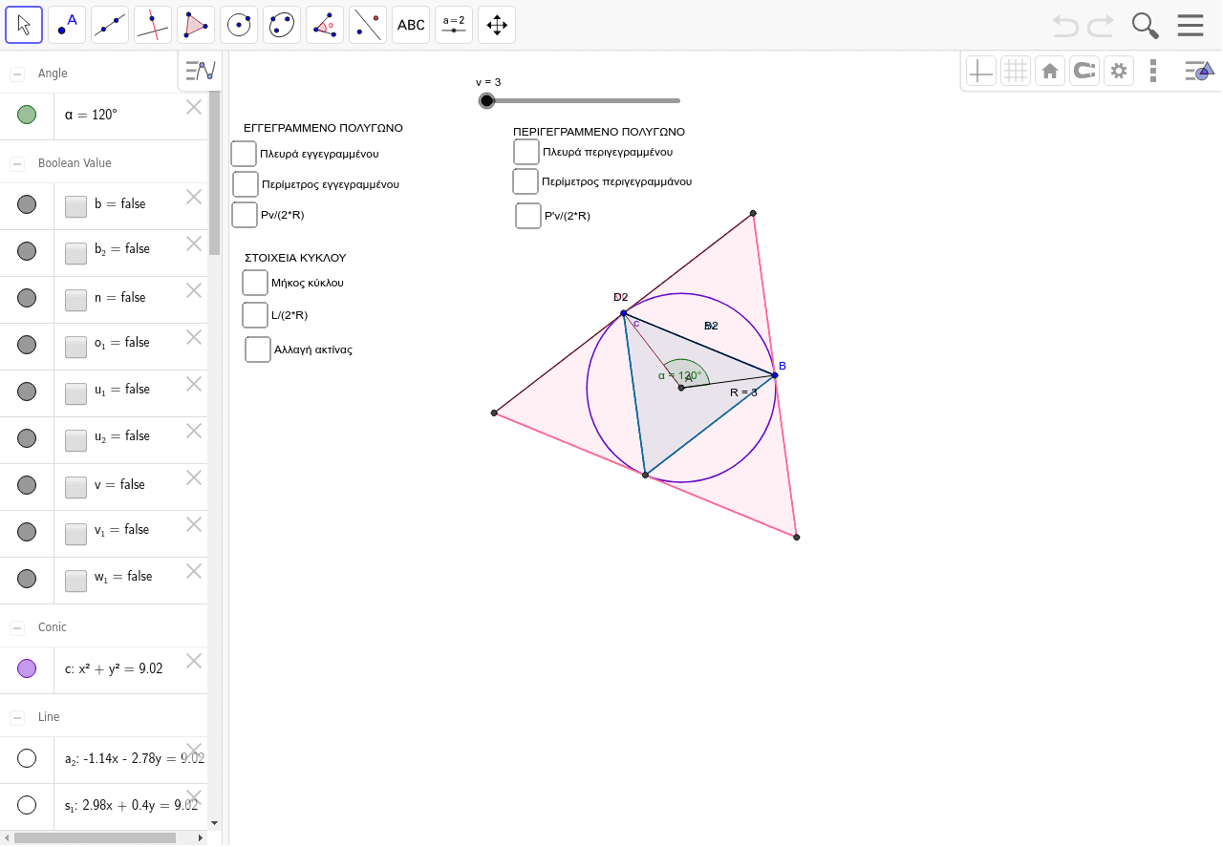
Task: Collapse the Conic group
Action: tap(17, 627)
